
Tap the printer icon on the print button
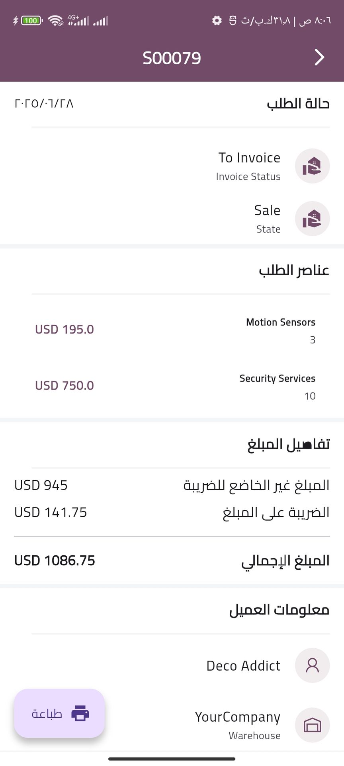(80, 713)
